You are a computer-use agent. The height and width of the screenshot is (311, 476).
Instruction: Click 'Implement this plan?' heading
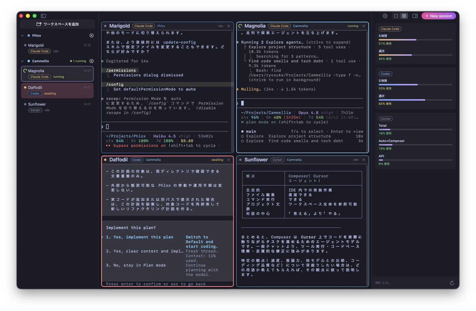click(x=131, y=228)
